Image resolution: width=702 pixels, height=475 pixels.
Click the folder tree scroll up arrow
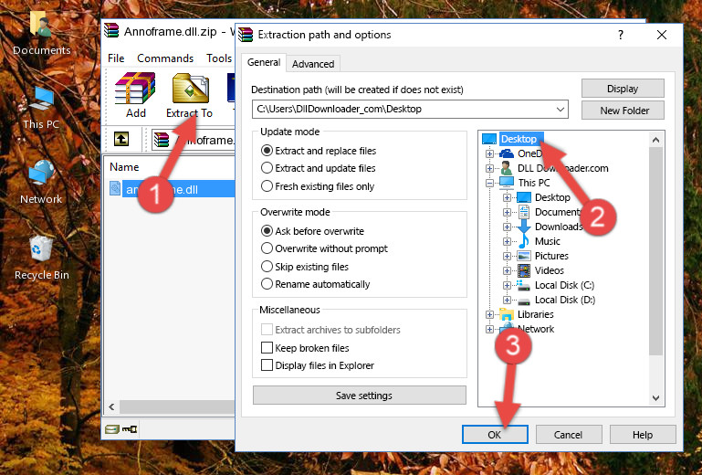click(x=655, y=140)
